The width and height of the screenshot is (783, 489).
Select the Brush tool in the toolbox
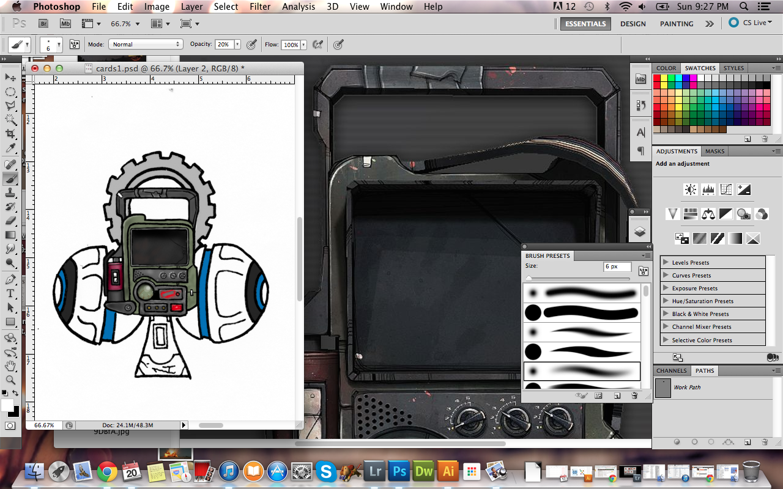[11, 178]
